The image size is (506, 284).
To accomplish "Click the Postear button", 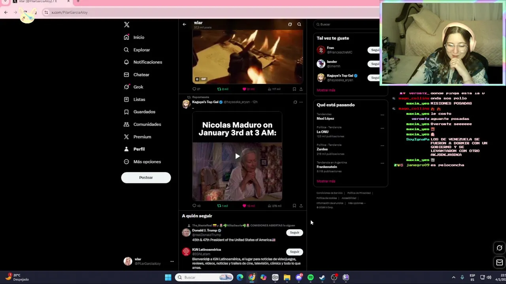I will (146, 177).
